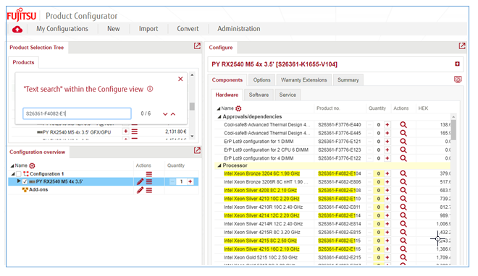Increase quantity of Cool-safe E445 item
Screen dimensions: 478x276
point(387,133)
